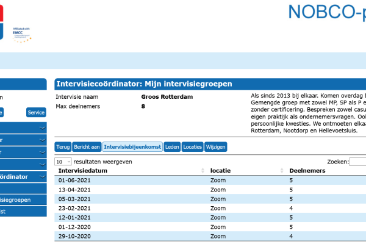366x244 pixels.
Task: Click Zoom location in 23-02-2021 row
Action: [x=218, y=208]
